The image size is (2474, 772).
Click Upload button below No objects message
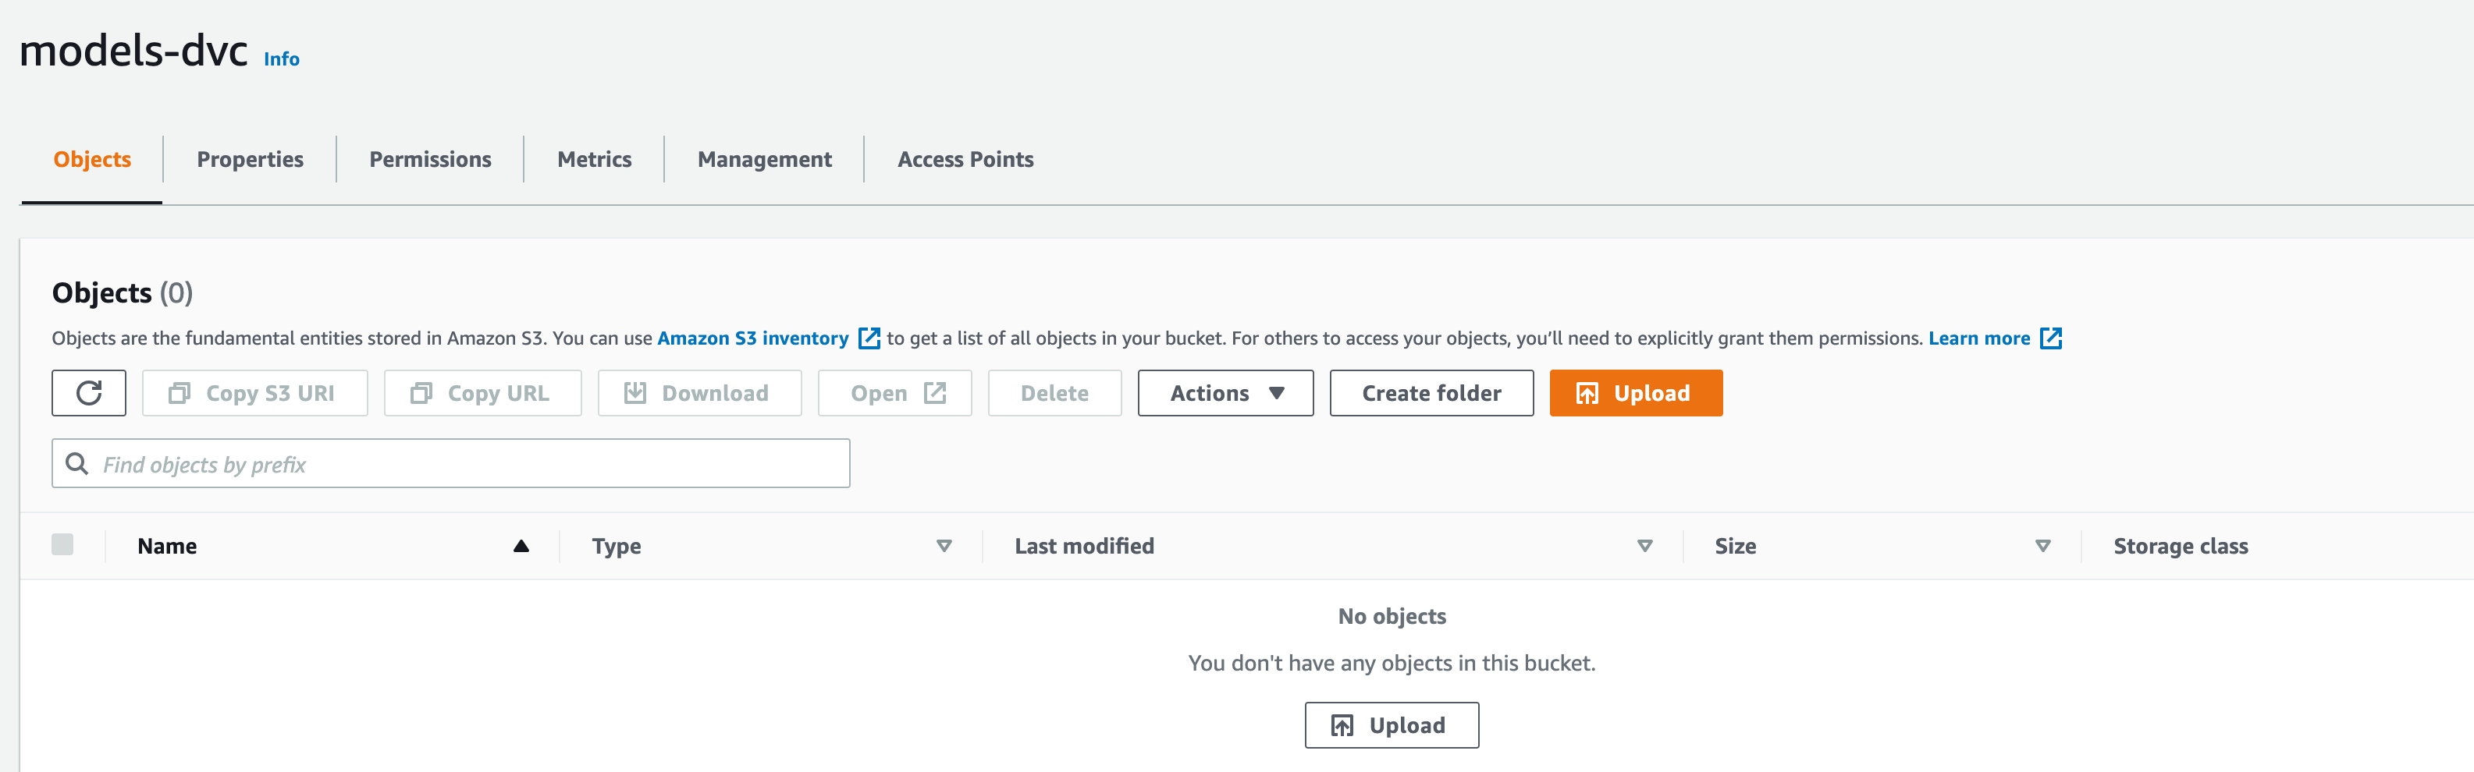[x=1391, y=725]
